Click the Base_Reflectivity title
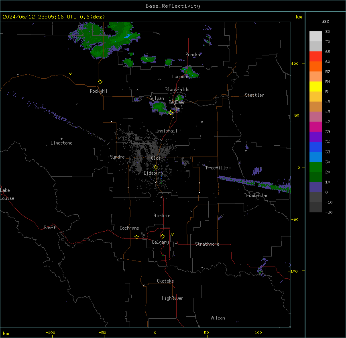346x338 pixels. point(173,6)
